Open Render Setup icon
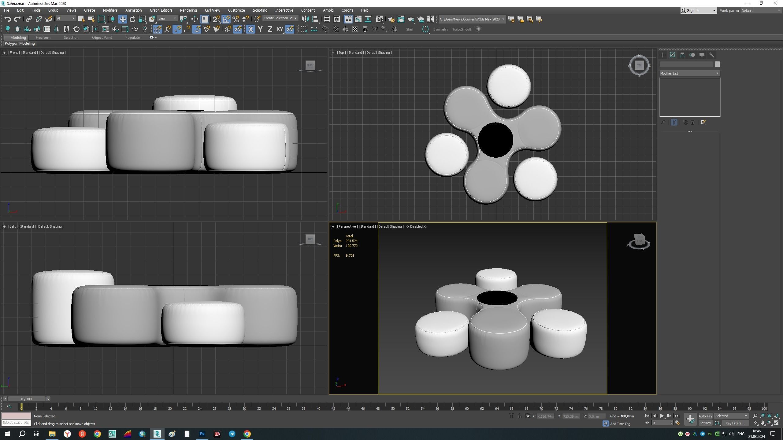Screen dimensions: 783x440 click(x=391, y=19)
